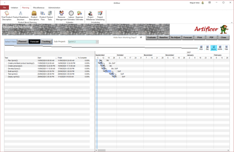Switch to the Planned view
Screen dimensions: 234x152
click(23, 42)
